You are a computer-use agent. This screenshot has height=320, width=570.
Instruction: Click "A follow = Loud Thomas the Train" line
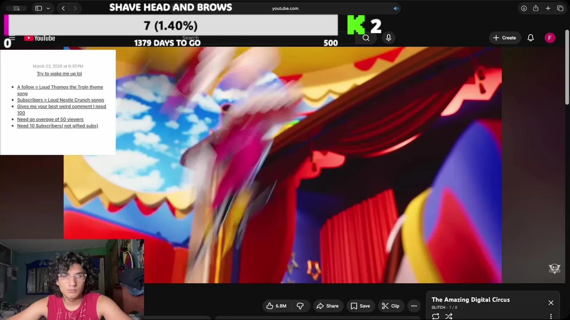point(60,90)
